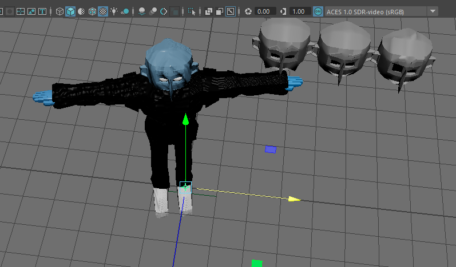
Task: Select the character's right blue hand
Action: point(43,97)
